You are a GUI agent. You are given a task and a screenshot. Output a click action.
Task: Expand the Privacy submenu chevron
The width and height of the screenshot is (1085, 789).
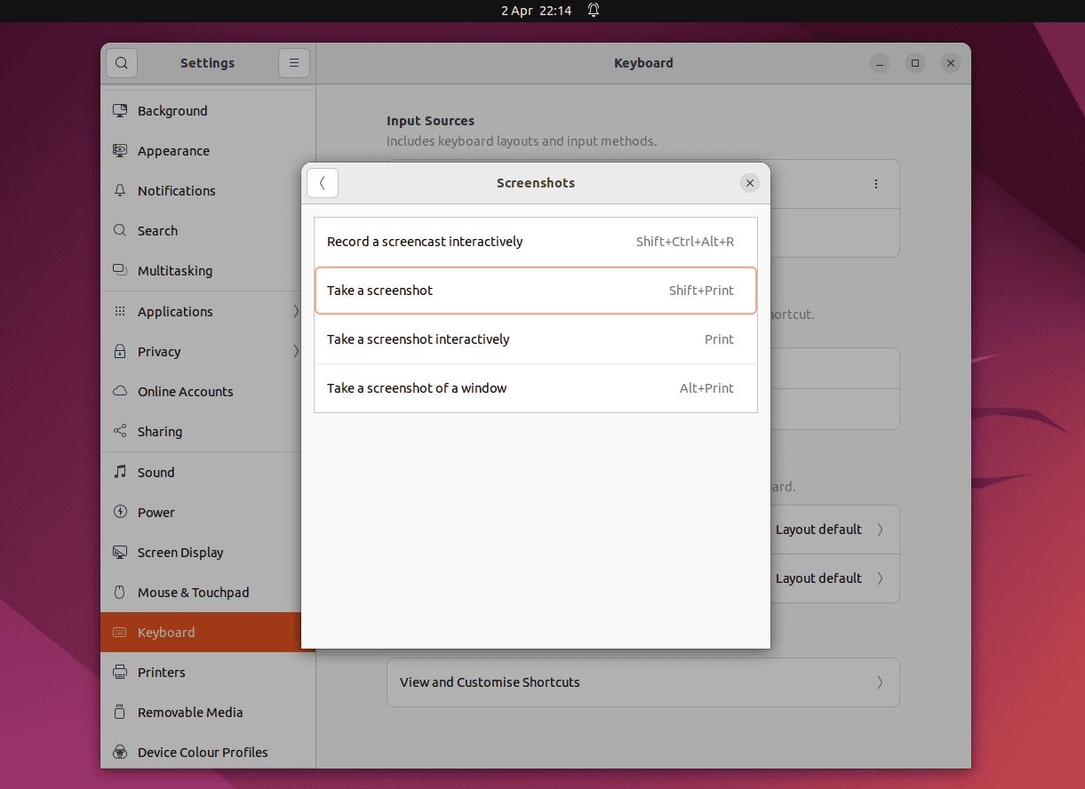296,351
